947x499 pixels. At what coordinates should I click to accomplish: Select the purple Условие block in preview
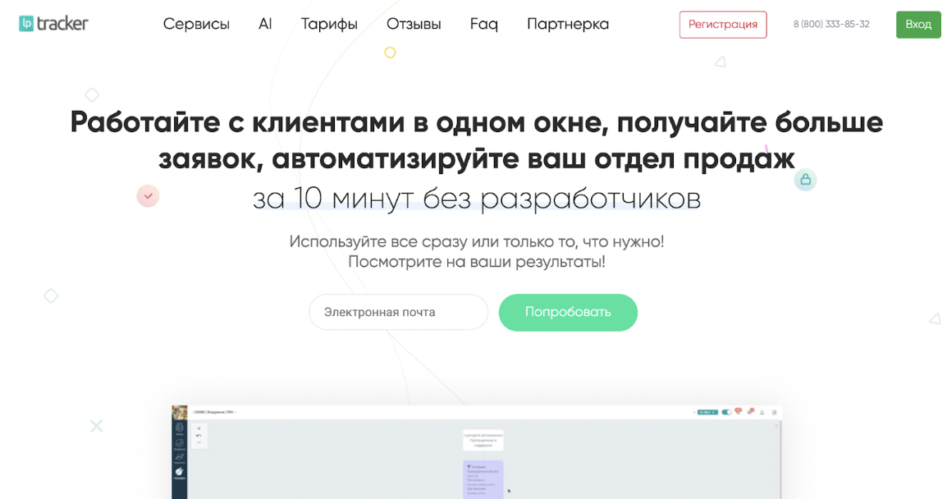tap(483, 479)
